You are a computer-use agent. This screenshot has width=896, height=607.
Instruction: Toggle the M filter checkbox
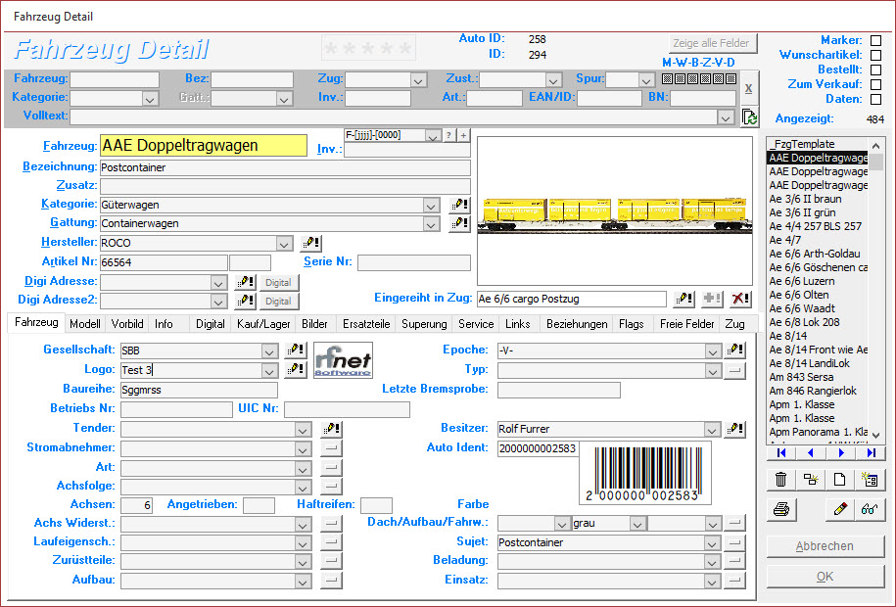click(668, 79)
